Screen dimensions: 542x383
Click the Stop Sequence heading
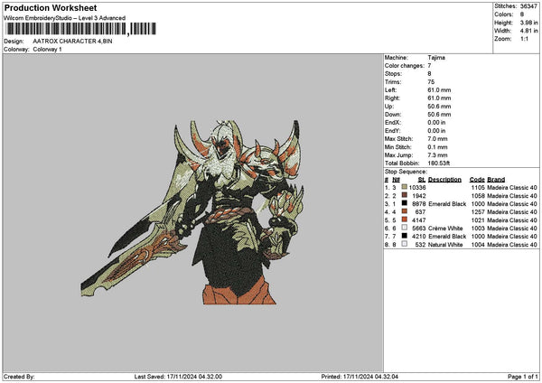tap(406, 170)
